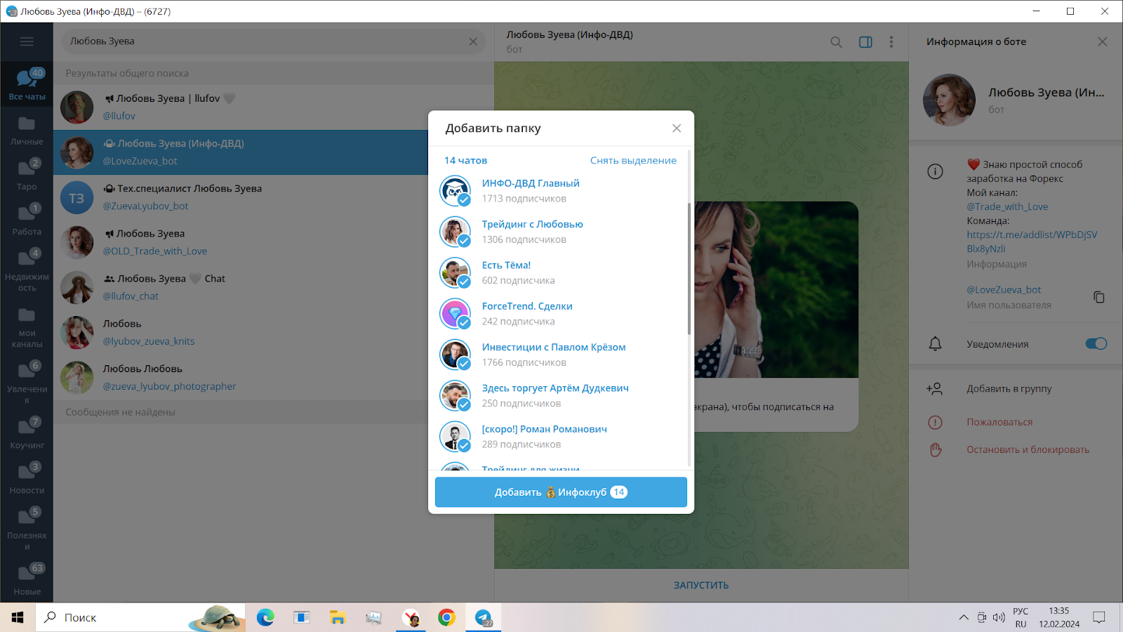This screenshot has height=632, width=1123.
Task: Show hidden system tray icons
Action: [963, 617]
